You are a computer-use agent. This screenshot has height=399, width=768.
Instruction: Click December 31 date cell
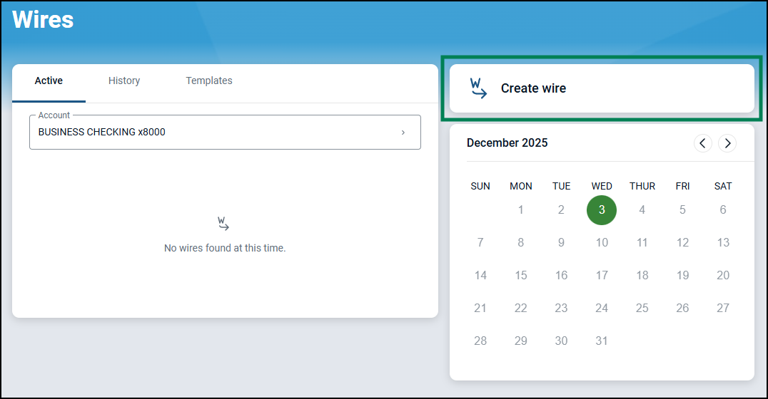(602, 341)
